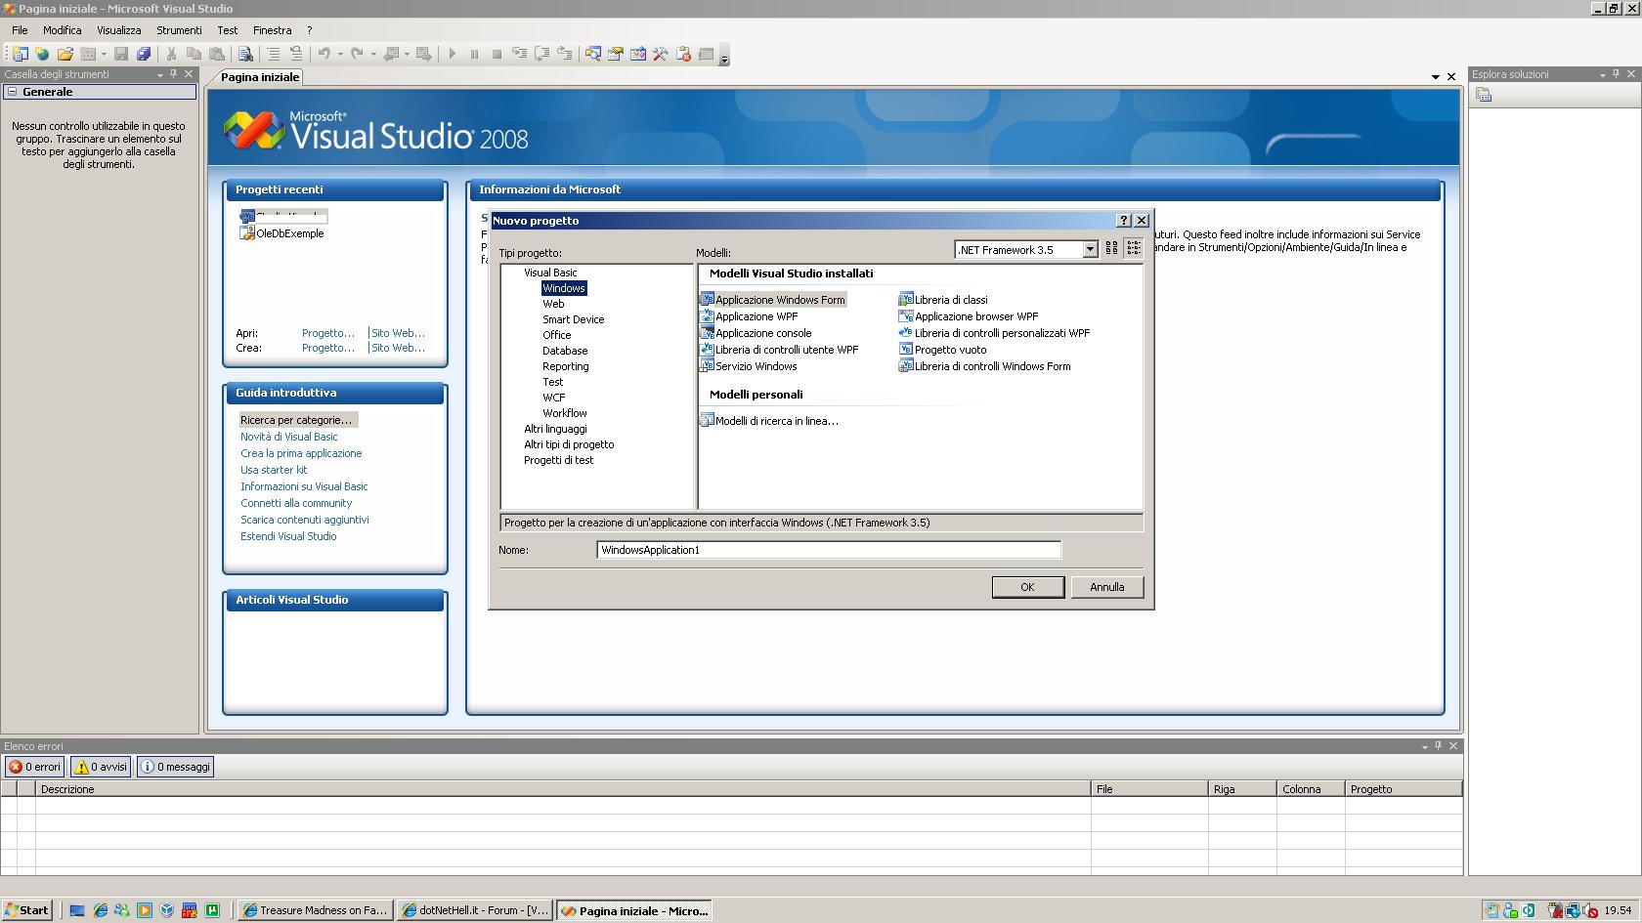Click the Step Into debug icon

(519, 54)
